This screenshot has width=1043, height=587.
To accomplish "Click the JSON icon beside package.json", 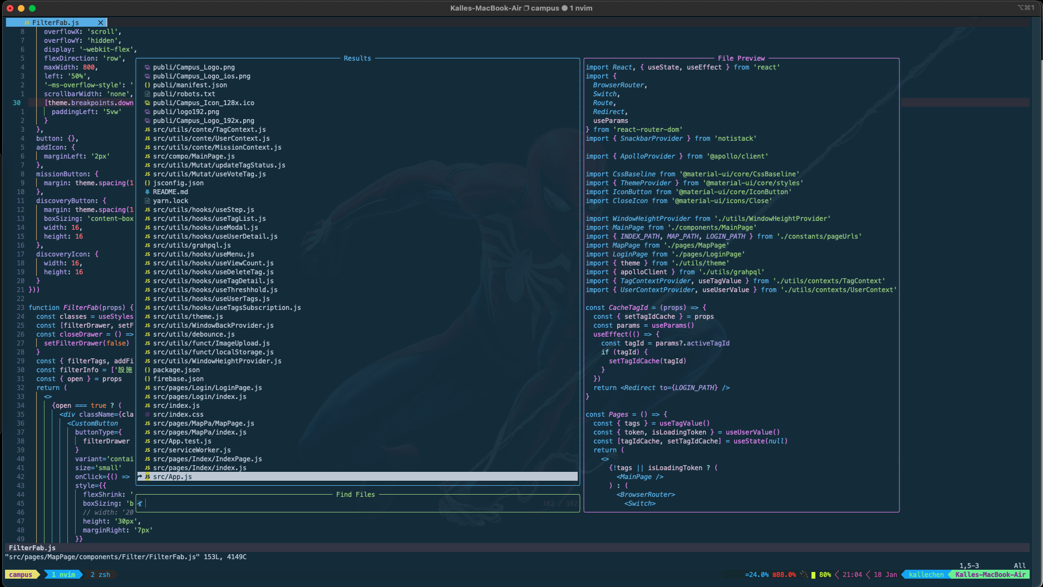I will (x=147, y=370).
